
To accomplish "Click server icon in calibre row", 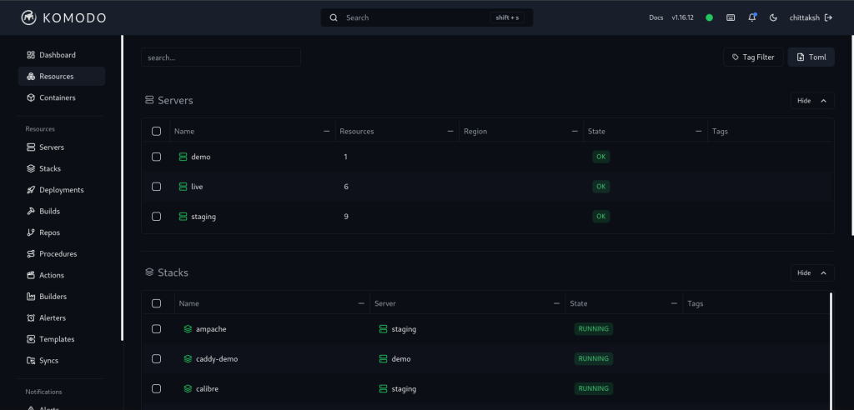I will 383,389.
